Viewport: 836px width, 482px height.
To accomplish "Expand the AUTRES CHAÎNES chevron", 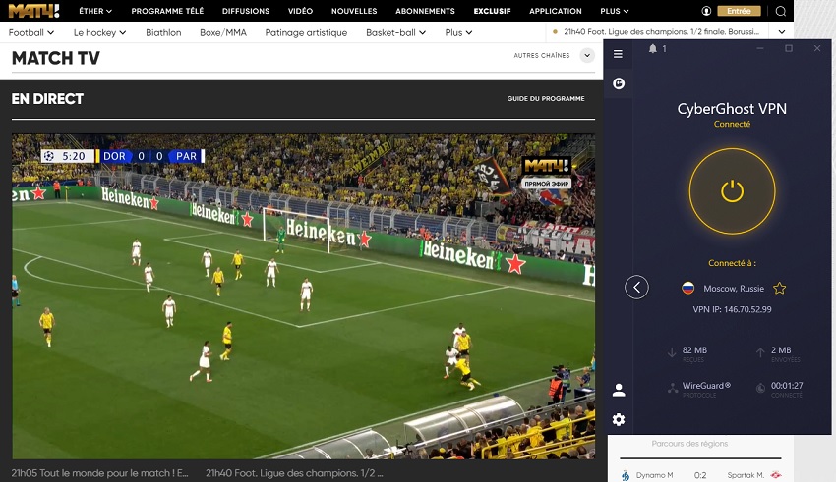I will click(587, 55).
